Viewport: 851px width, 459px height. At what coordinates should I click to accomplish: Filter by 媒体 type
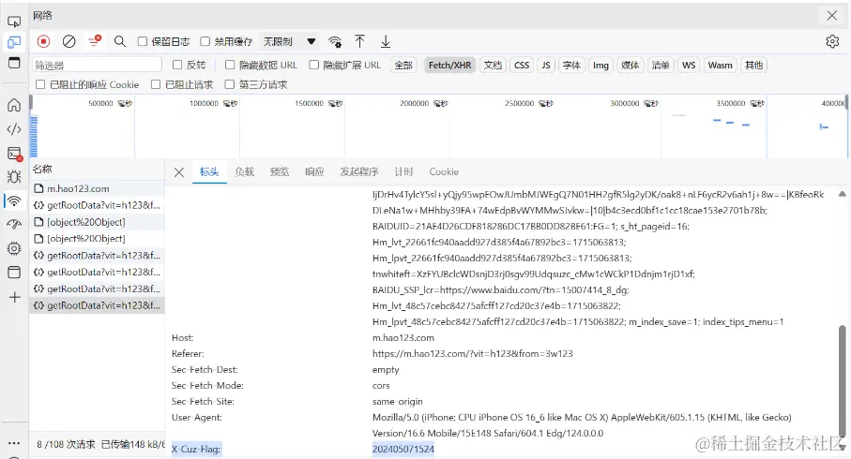(631, 65)
